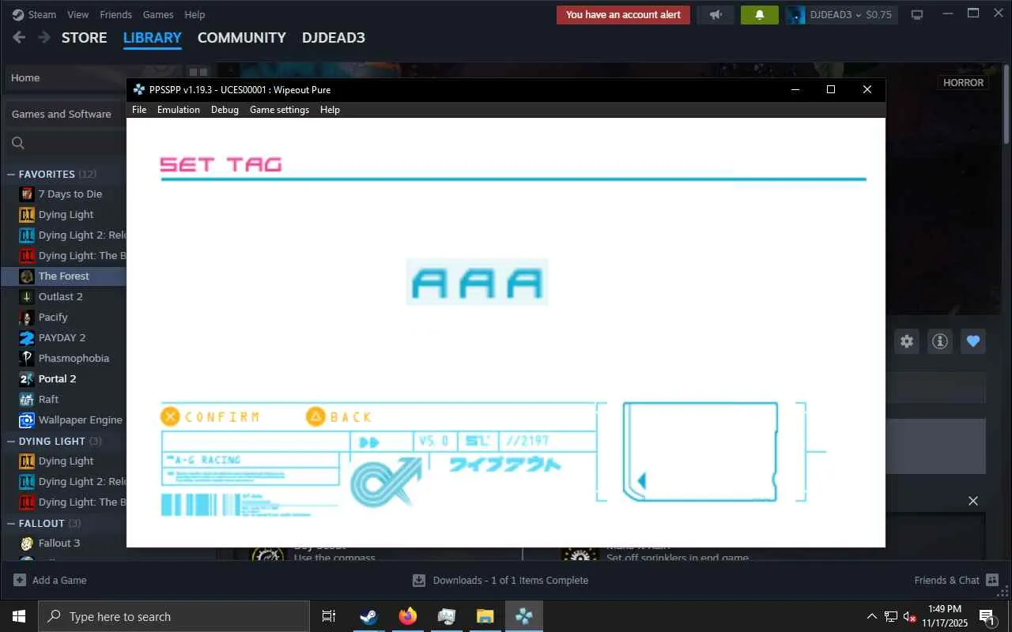Show game info icon in Steam
The height and width of the screenshot is (632, 1012).
[940, 341]
